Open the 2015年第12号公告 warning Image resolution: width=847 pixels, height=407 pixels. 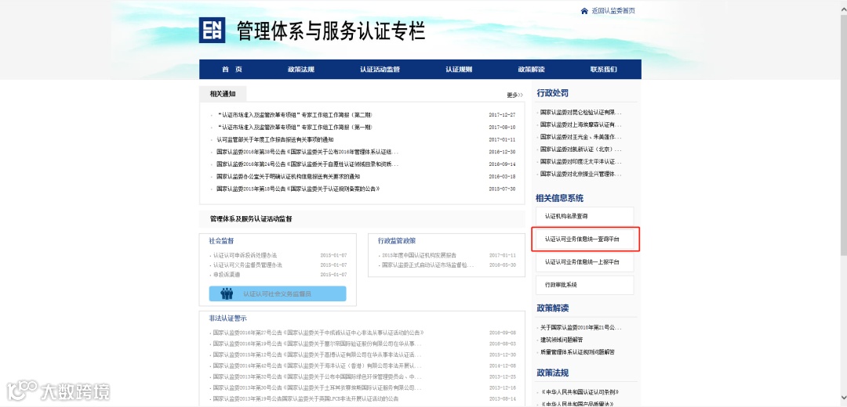point(317,355)
